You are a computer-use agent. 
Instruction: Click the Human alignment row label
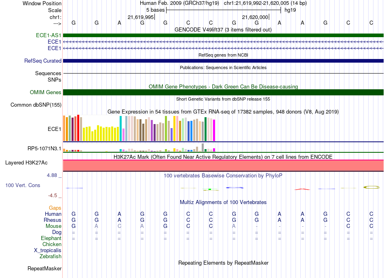tap(53, 214)
